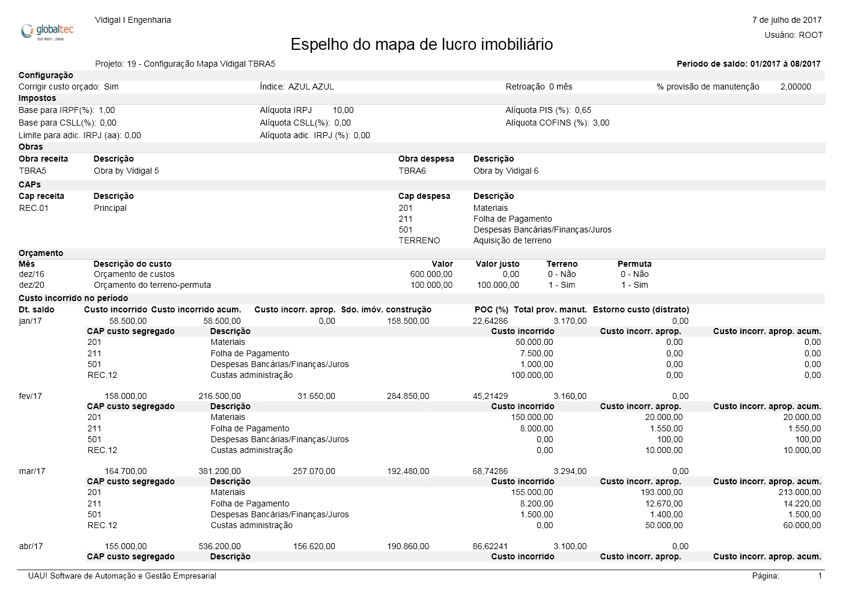843x596 pixels.
Task: Click mar/17 Materiais aprop. acum. 213.000,00
Action: [x=799, y=492]
